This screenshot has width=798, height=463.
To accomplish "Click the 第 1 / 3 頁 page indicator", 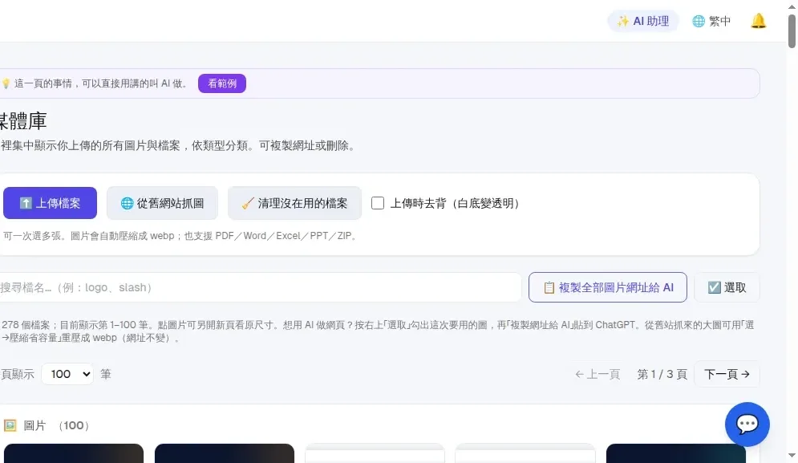I will click(662, 375).
